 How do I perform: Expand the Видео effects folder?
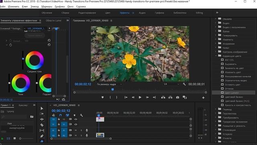(216, 23)
